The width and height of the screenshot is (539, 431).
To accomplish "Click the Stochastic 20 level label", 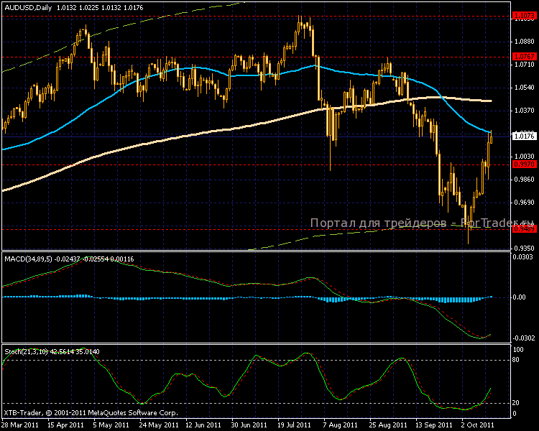I will tap(516, 403).
